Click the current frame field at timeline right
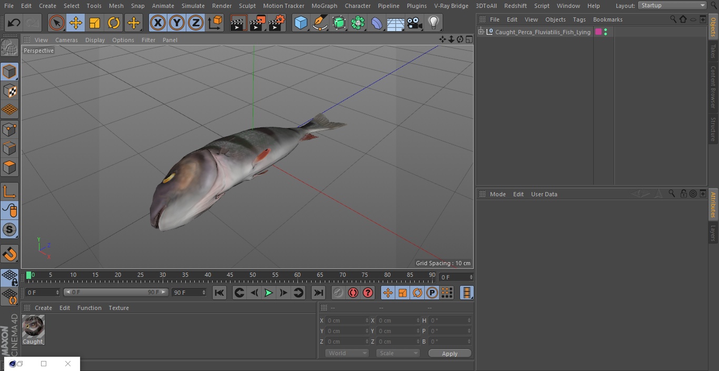 coord(456,277)
